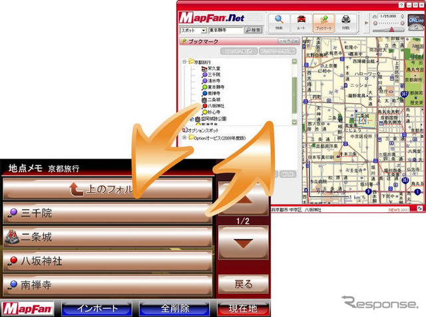Click the 現在地 current location button
Screen dimensions: 426x317
pyautogui.click(x=242, y=308)
